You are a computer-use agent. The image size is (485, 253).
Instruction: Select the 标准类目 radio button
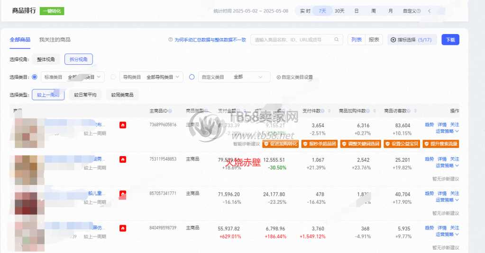click(35, 77)
